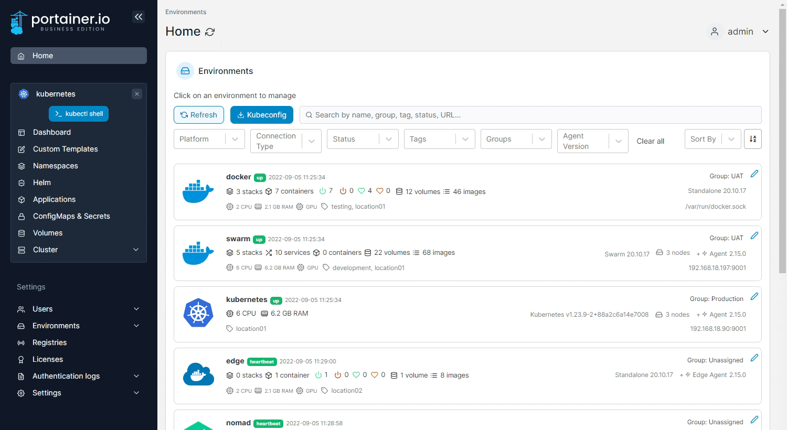
Task: Click the Kubeconfig download button
Action: pyautogui.click(x=262, y=115)
